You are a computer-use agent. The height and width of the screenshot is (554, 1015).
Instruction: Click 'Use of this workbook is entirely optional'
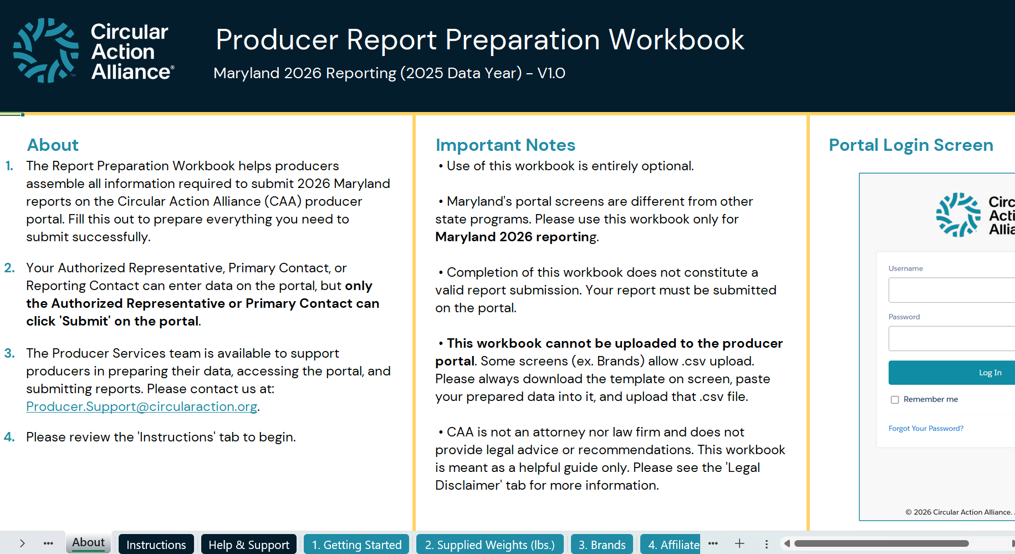pos(570,166)
